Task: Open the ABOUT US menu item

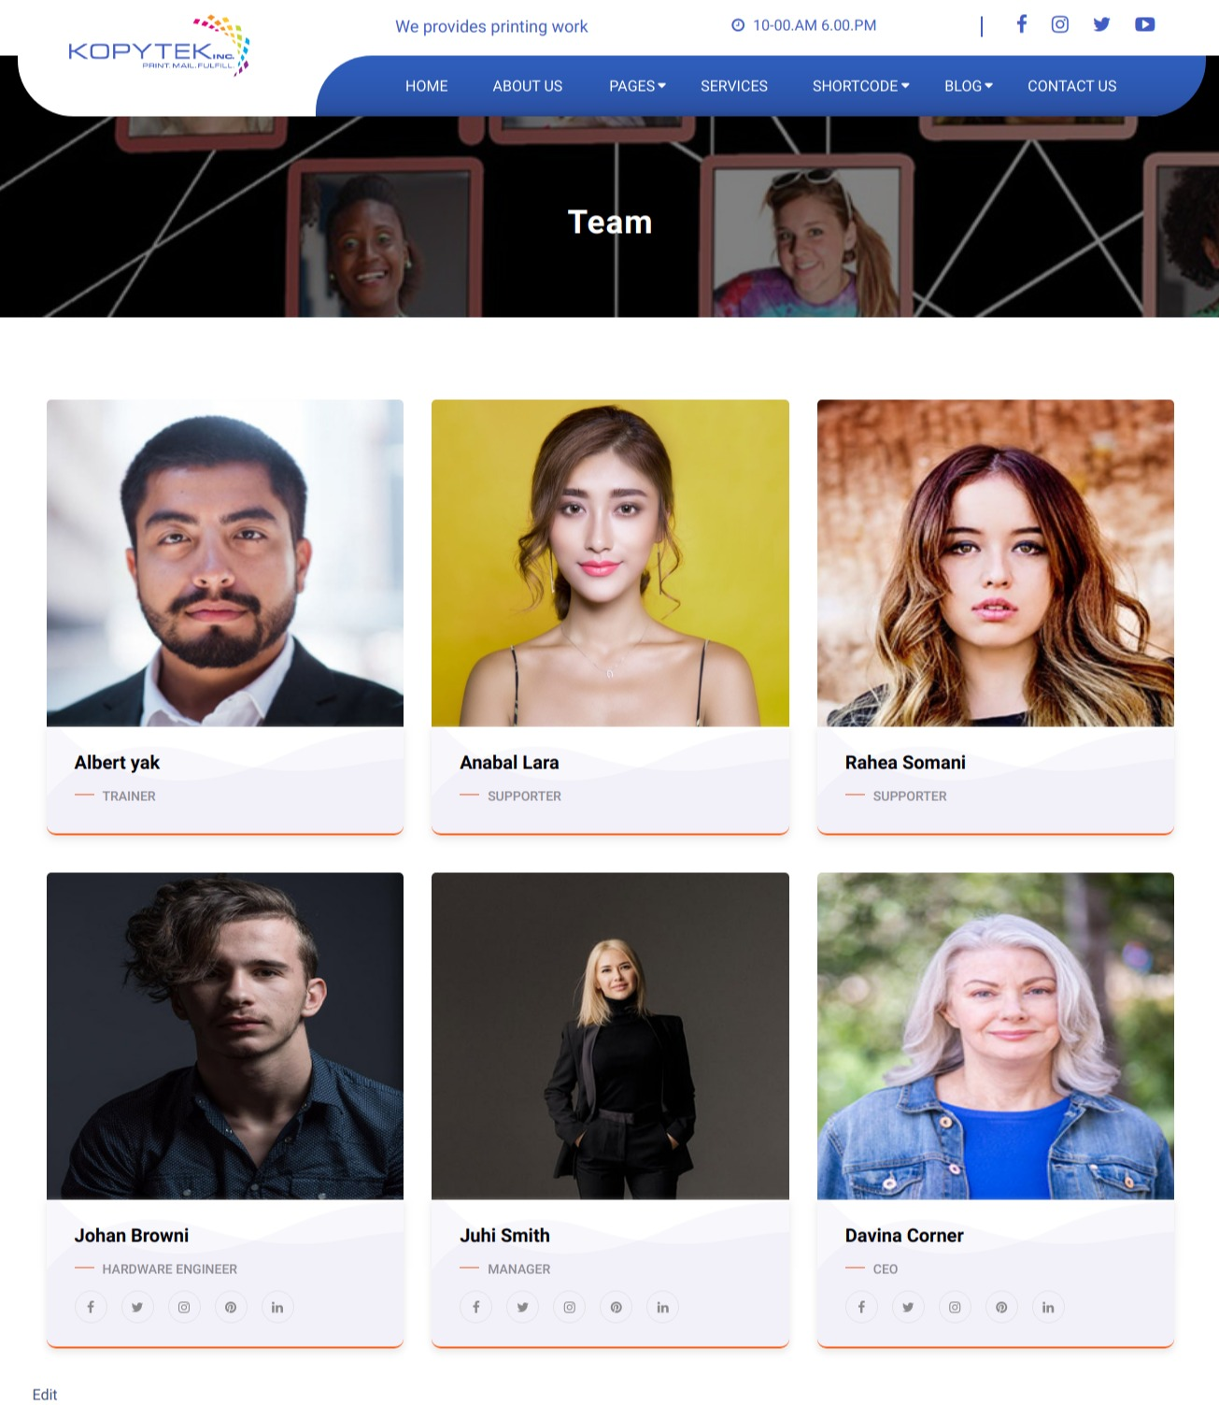Action: pyautogui.click(x=527, y=86)
